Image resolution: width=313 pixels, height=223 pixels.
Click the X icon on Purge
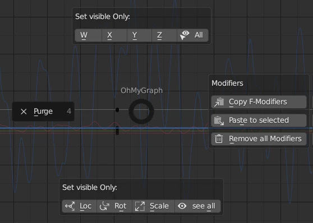(x=24, y=112)
